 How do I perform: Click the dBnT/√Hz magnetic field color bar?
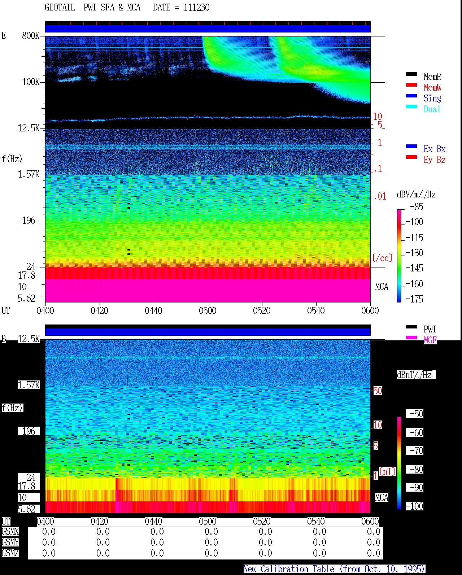[x=399, y=463]
